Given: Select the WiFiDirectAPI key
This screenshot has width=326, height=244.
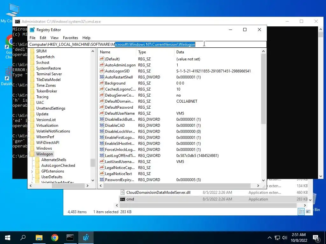Looking at the screenshot, I should pos(48,143).
